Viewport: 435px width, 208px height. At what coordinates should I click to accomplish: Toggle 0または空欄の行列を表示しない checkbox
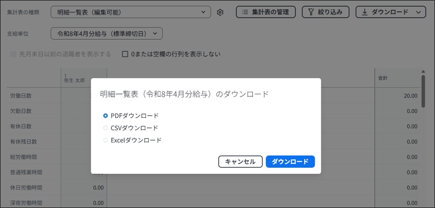click(126, 54)
